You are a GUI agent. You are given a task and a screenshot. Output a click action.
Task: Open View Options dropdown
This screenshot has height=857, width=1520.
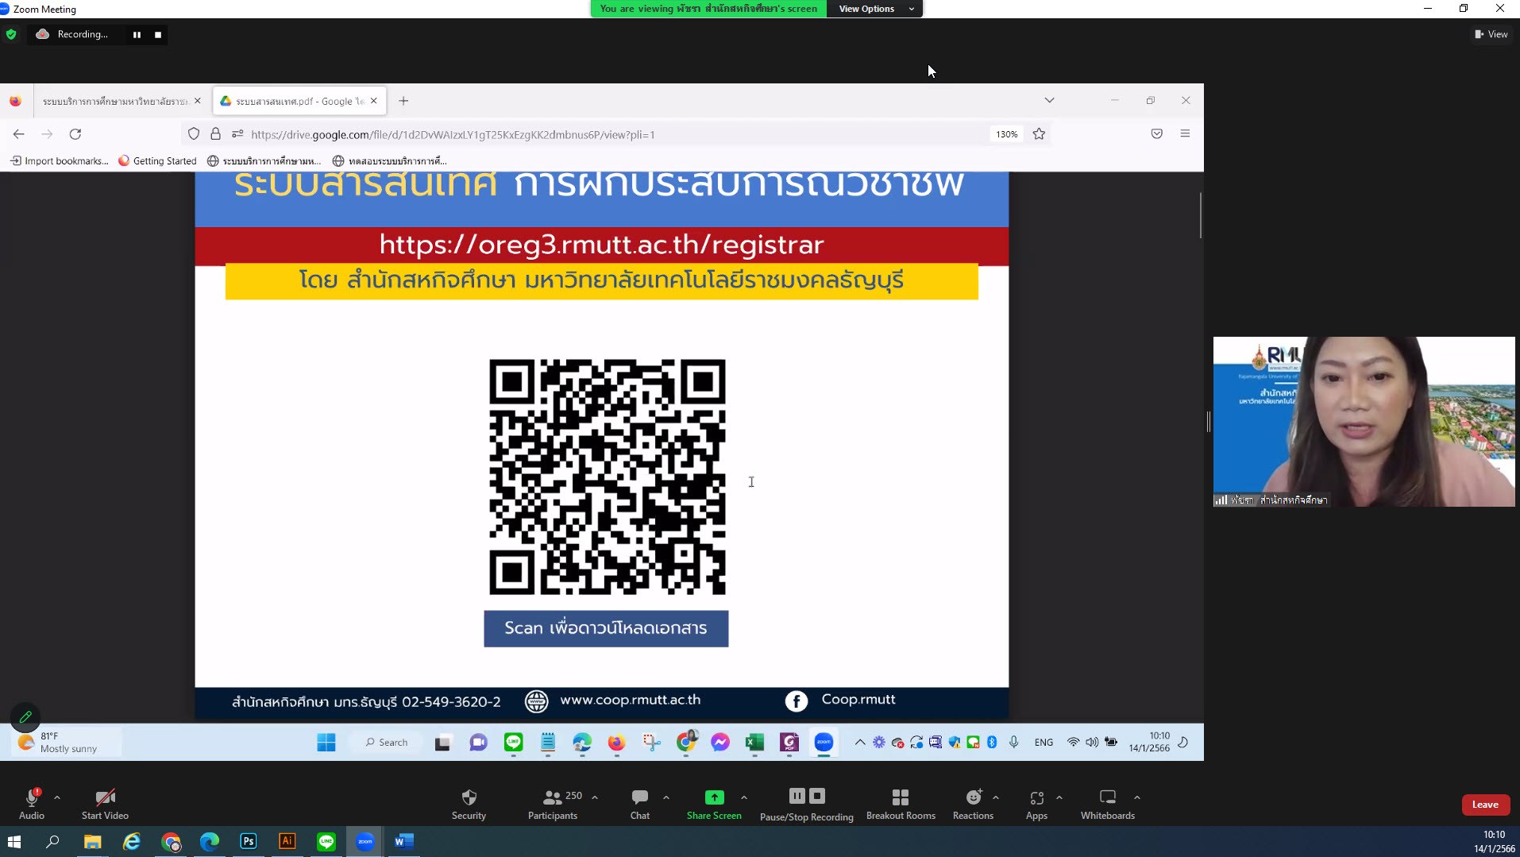point(875,9)
